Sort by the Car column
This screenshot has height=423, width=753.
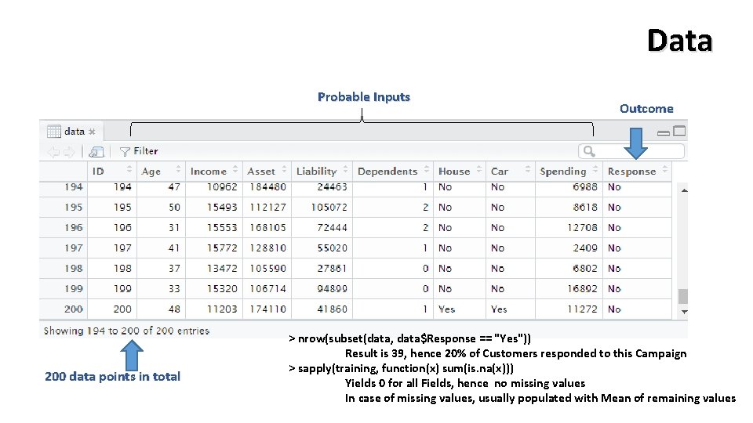511,172
